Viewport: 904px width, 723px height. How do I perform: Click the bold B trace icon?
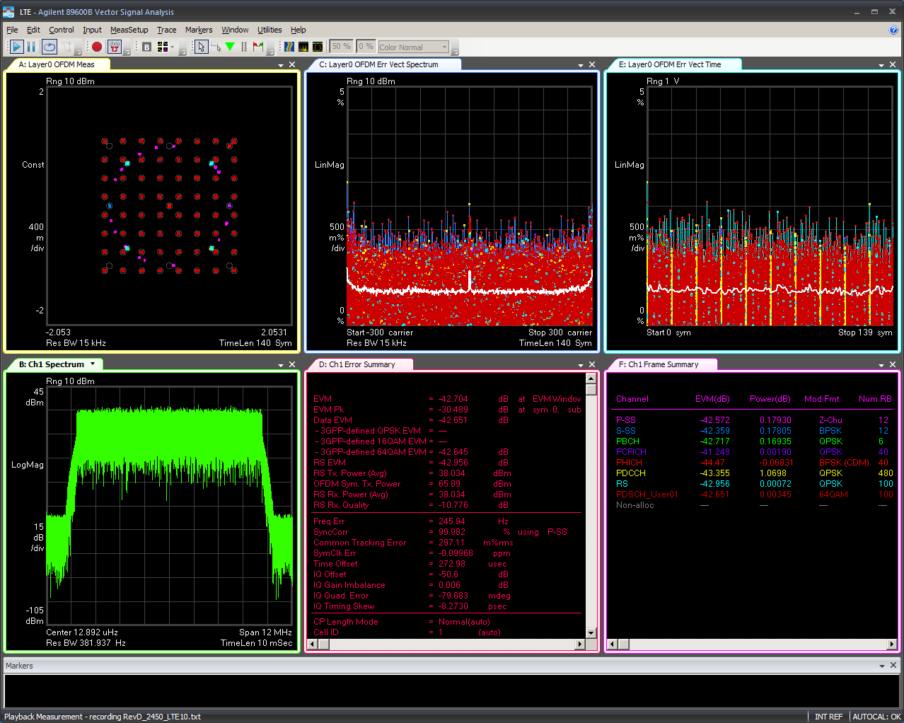tap(146, 47)
